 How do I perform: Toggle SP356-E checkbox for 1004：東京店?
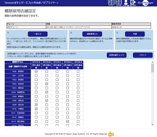78,88
